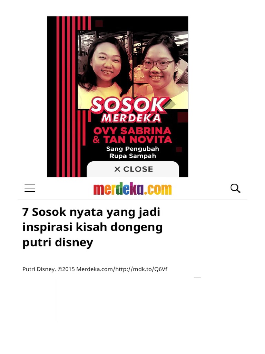Click the Putri Disney caption text

pyautogui.click(x=39, y=269)
